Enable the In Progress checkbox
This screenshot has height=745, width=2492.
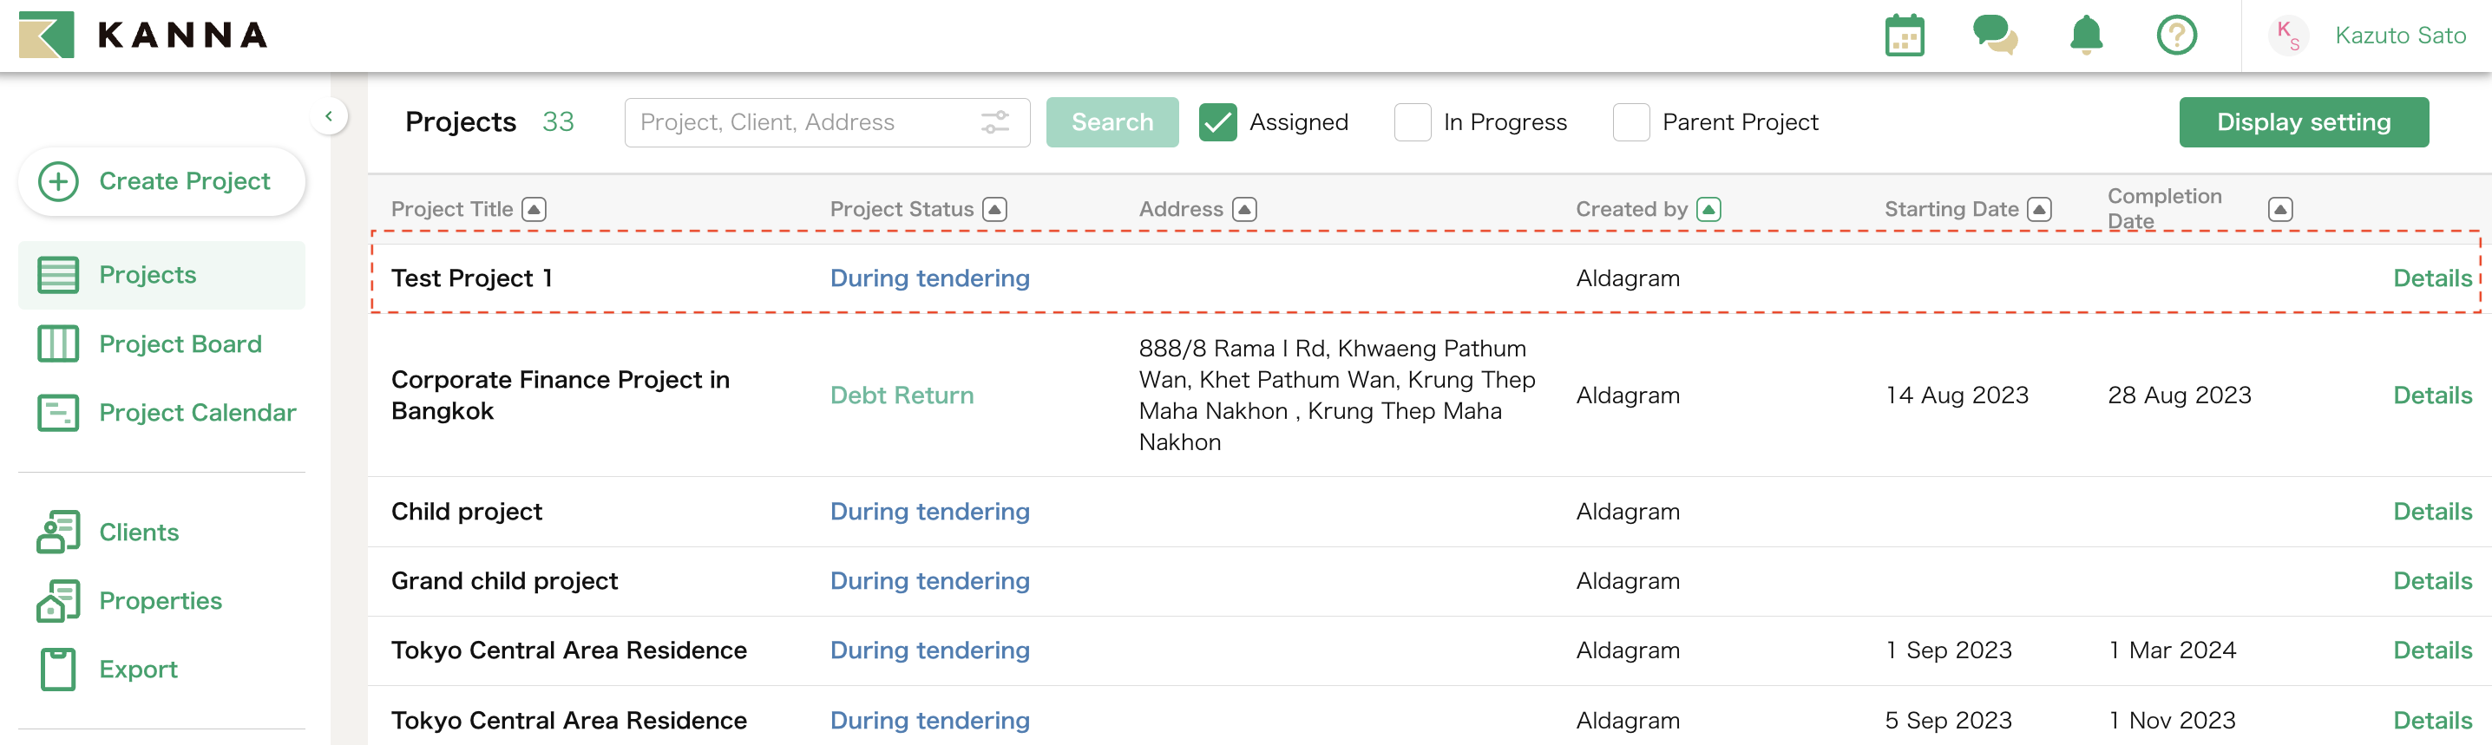click(1412, 122)
